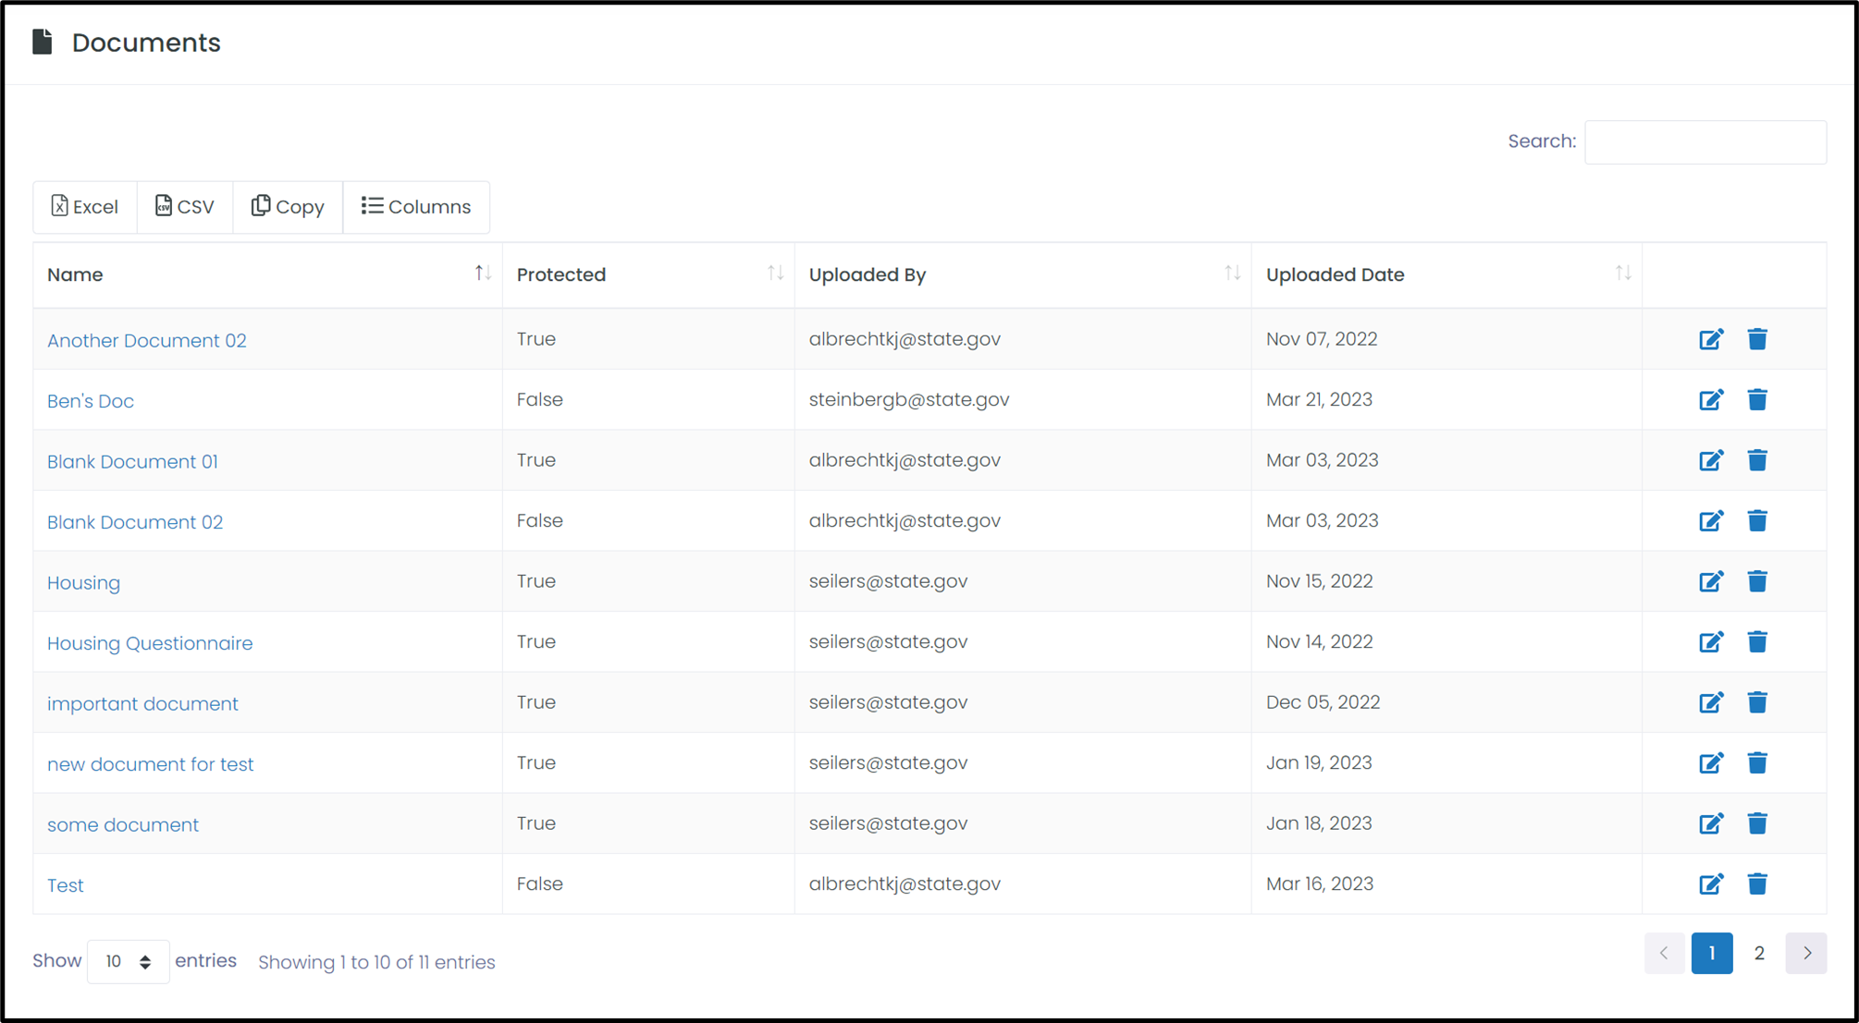Viewport: 1859px width, 1023px height.
Task: Delete Ben's Doc entry
Action: (1757, 400)
